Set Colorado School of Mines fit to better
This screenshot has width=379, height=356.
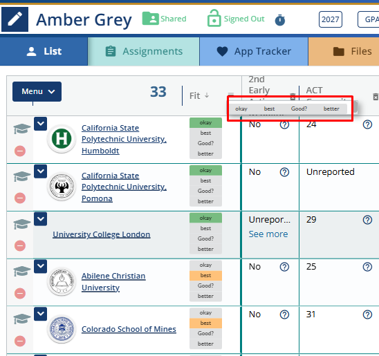(205, 344)
